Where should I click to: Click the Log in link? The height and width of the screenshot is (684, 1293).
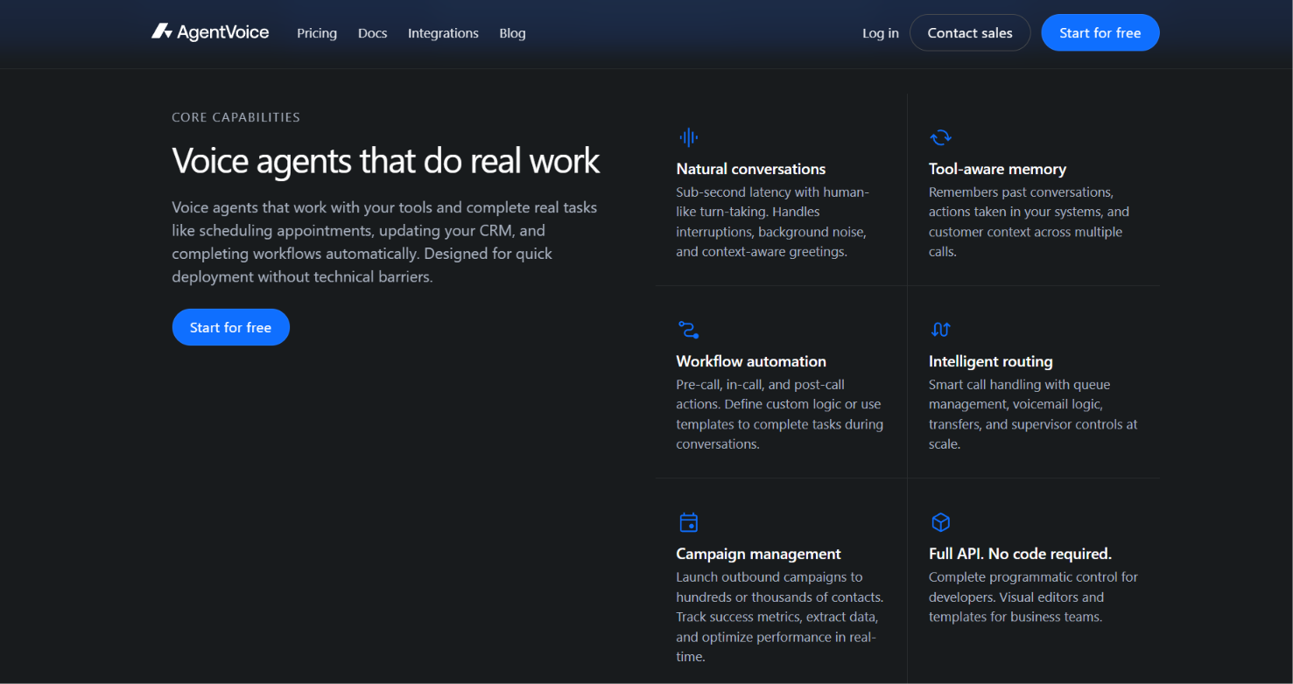(881, 33)
